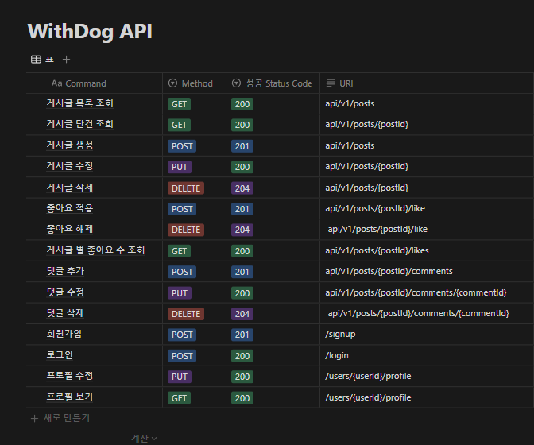Click the Command column header
534x445 pixels.
pos(95,83)
